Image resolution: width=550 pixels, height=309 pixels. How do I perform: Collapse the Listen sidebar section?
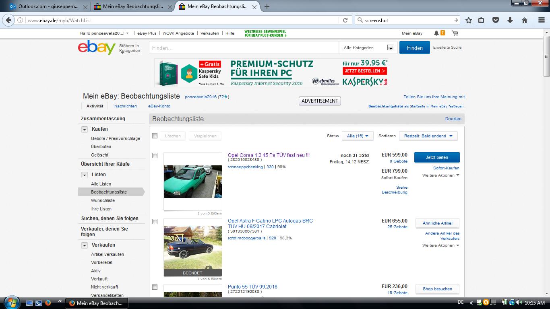[x=85, y=175]
